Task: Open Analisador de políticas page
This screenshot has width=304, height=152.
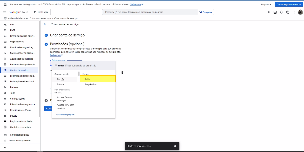Action: point(21,59)
